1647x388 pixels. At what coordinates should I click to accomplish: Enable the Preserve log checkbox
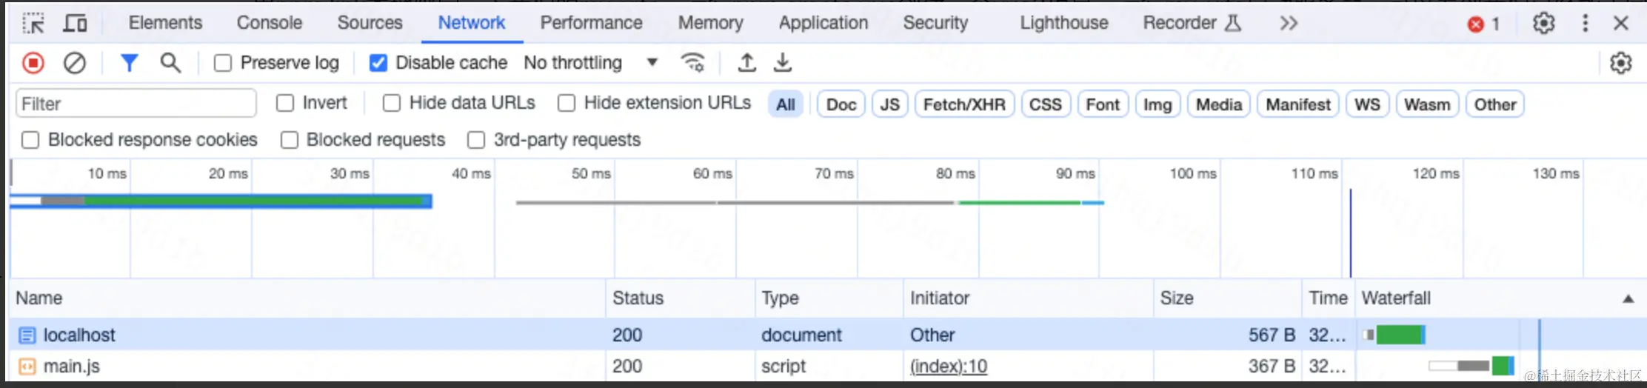pyautogui.click(x=222, y=63)
